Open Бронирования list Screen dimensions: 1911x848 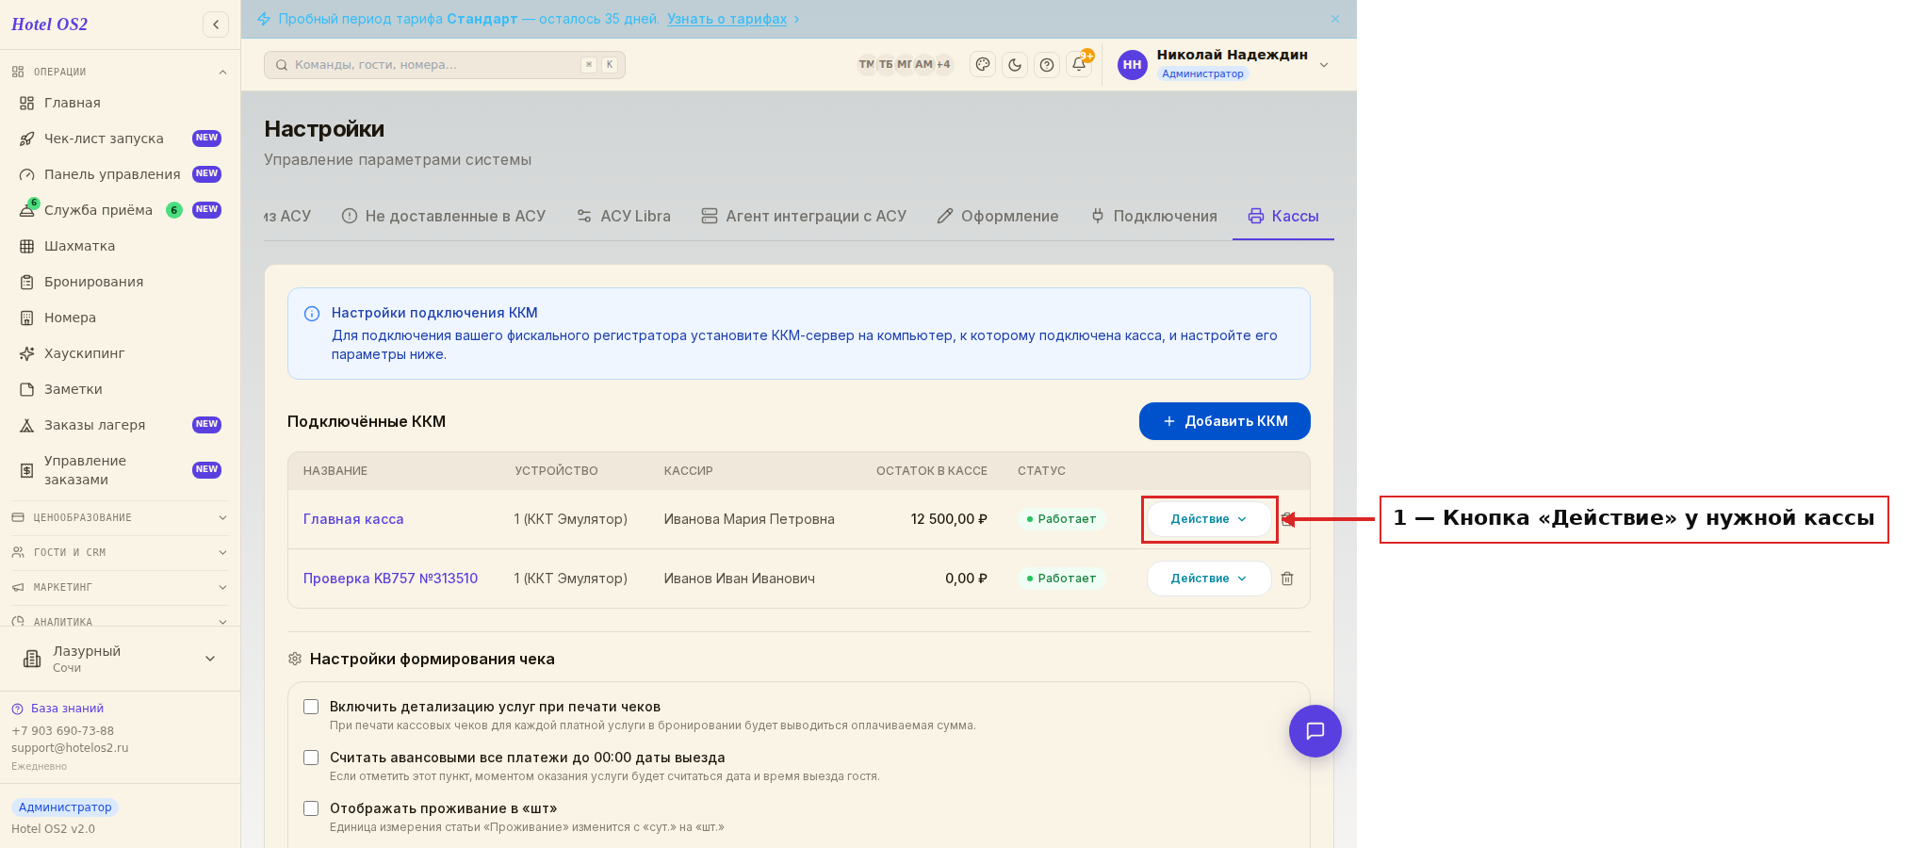coord(120,282)
